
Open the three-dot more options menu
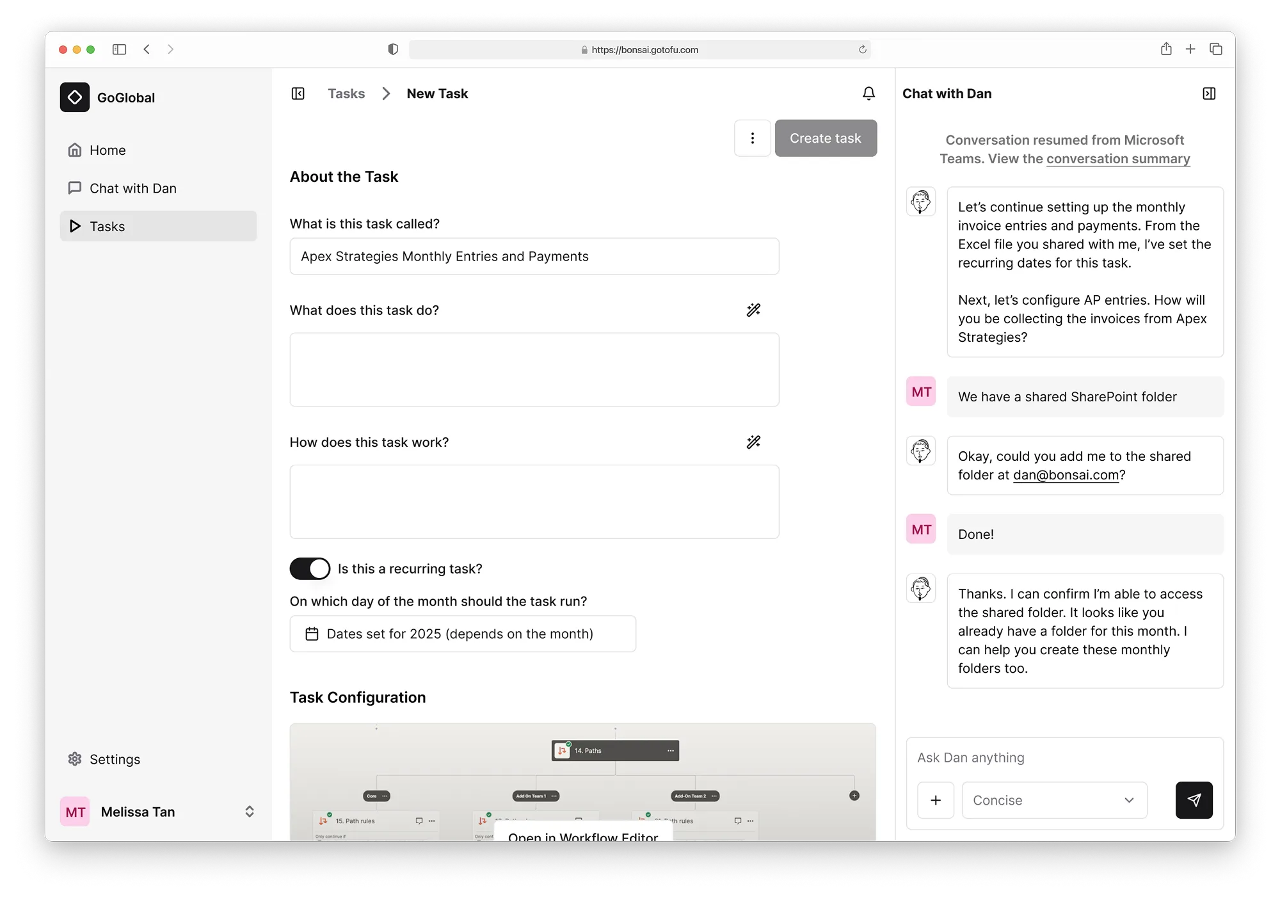tap(753, 138)
